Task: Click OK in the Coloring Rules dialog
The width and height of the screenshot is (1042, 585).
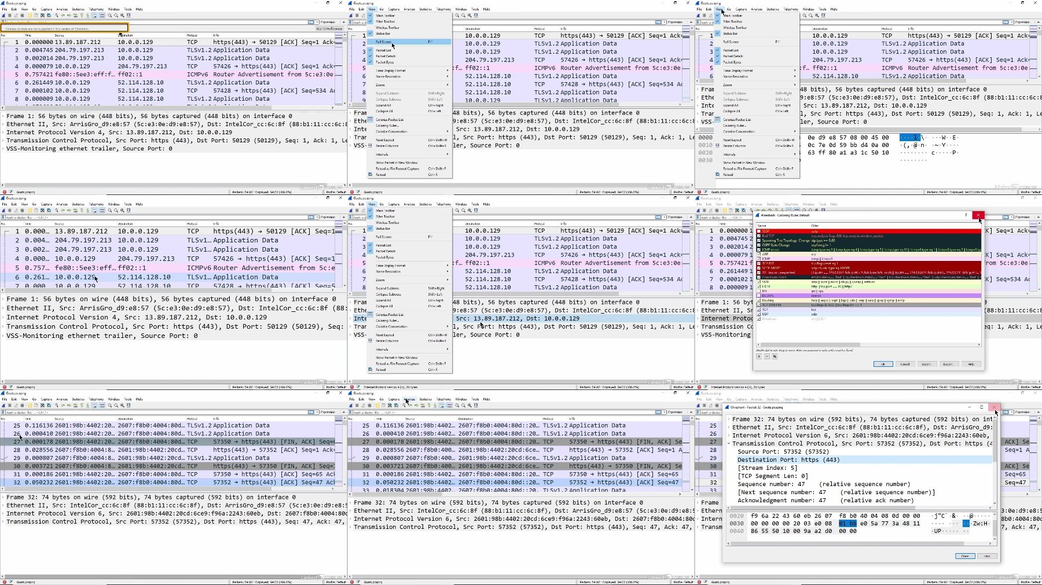Action: [x=883, y=364]
